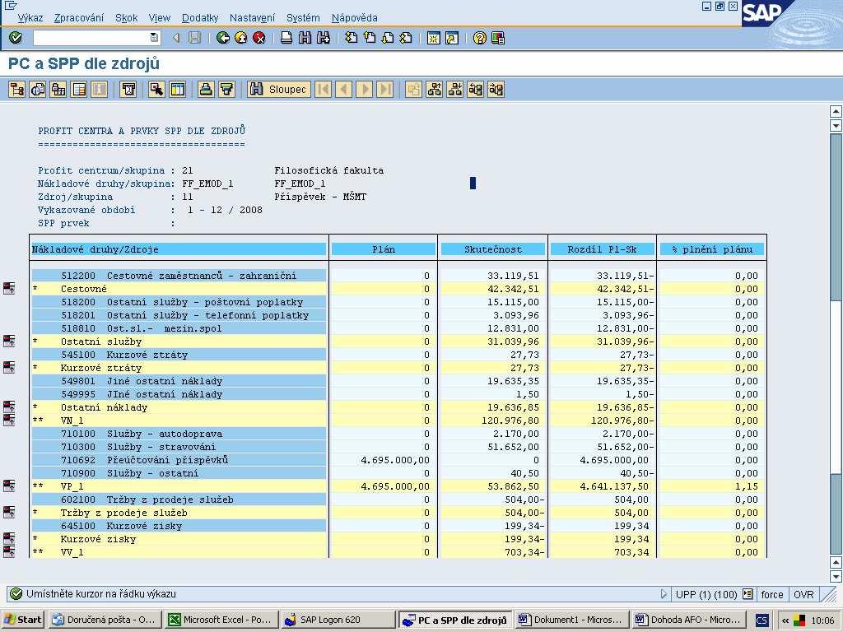843x632 pixels.
Task: Click the scroll down arrow at scrollbar bottom
Action: [x=836, y=576]
